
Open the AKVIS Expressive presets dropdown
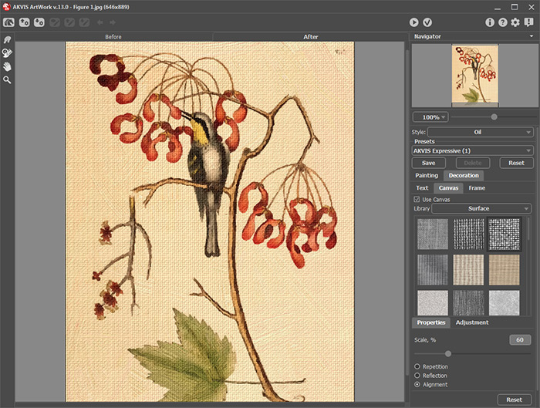472,151
